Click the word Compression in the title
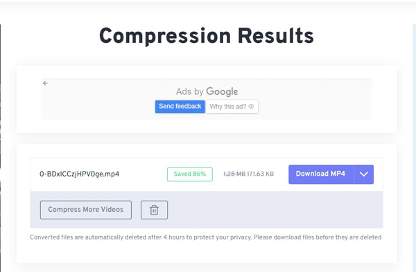 [x=165, y=37]
